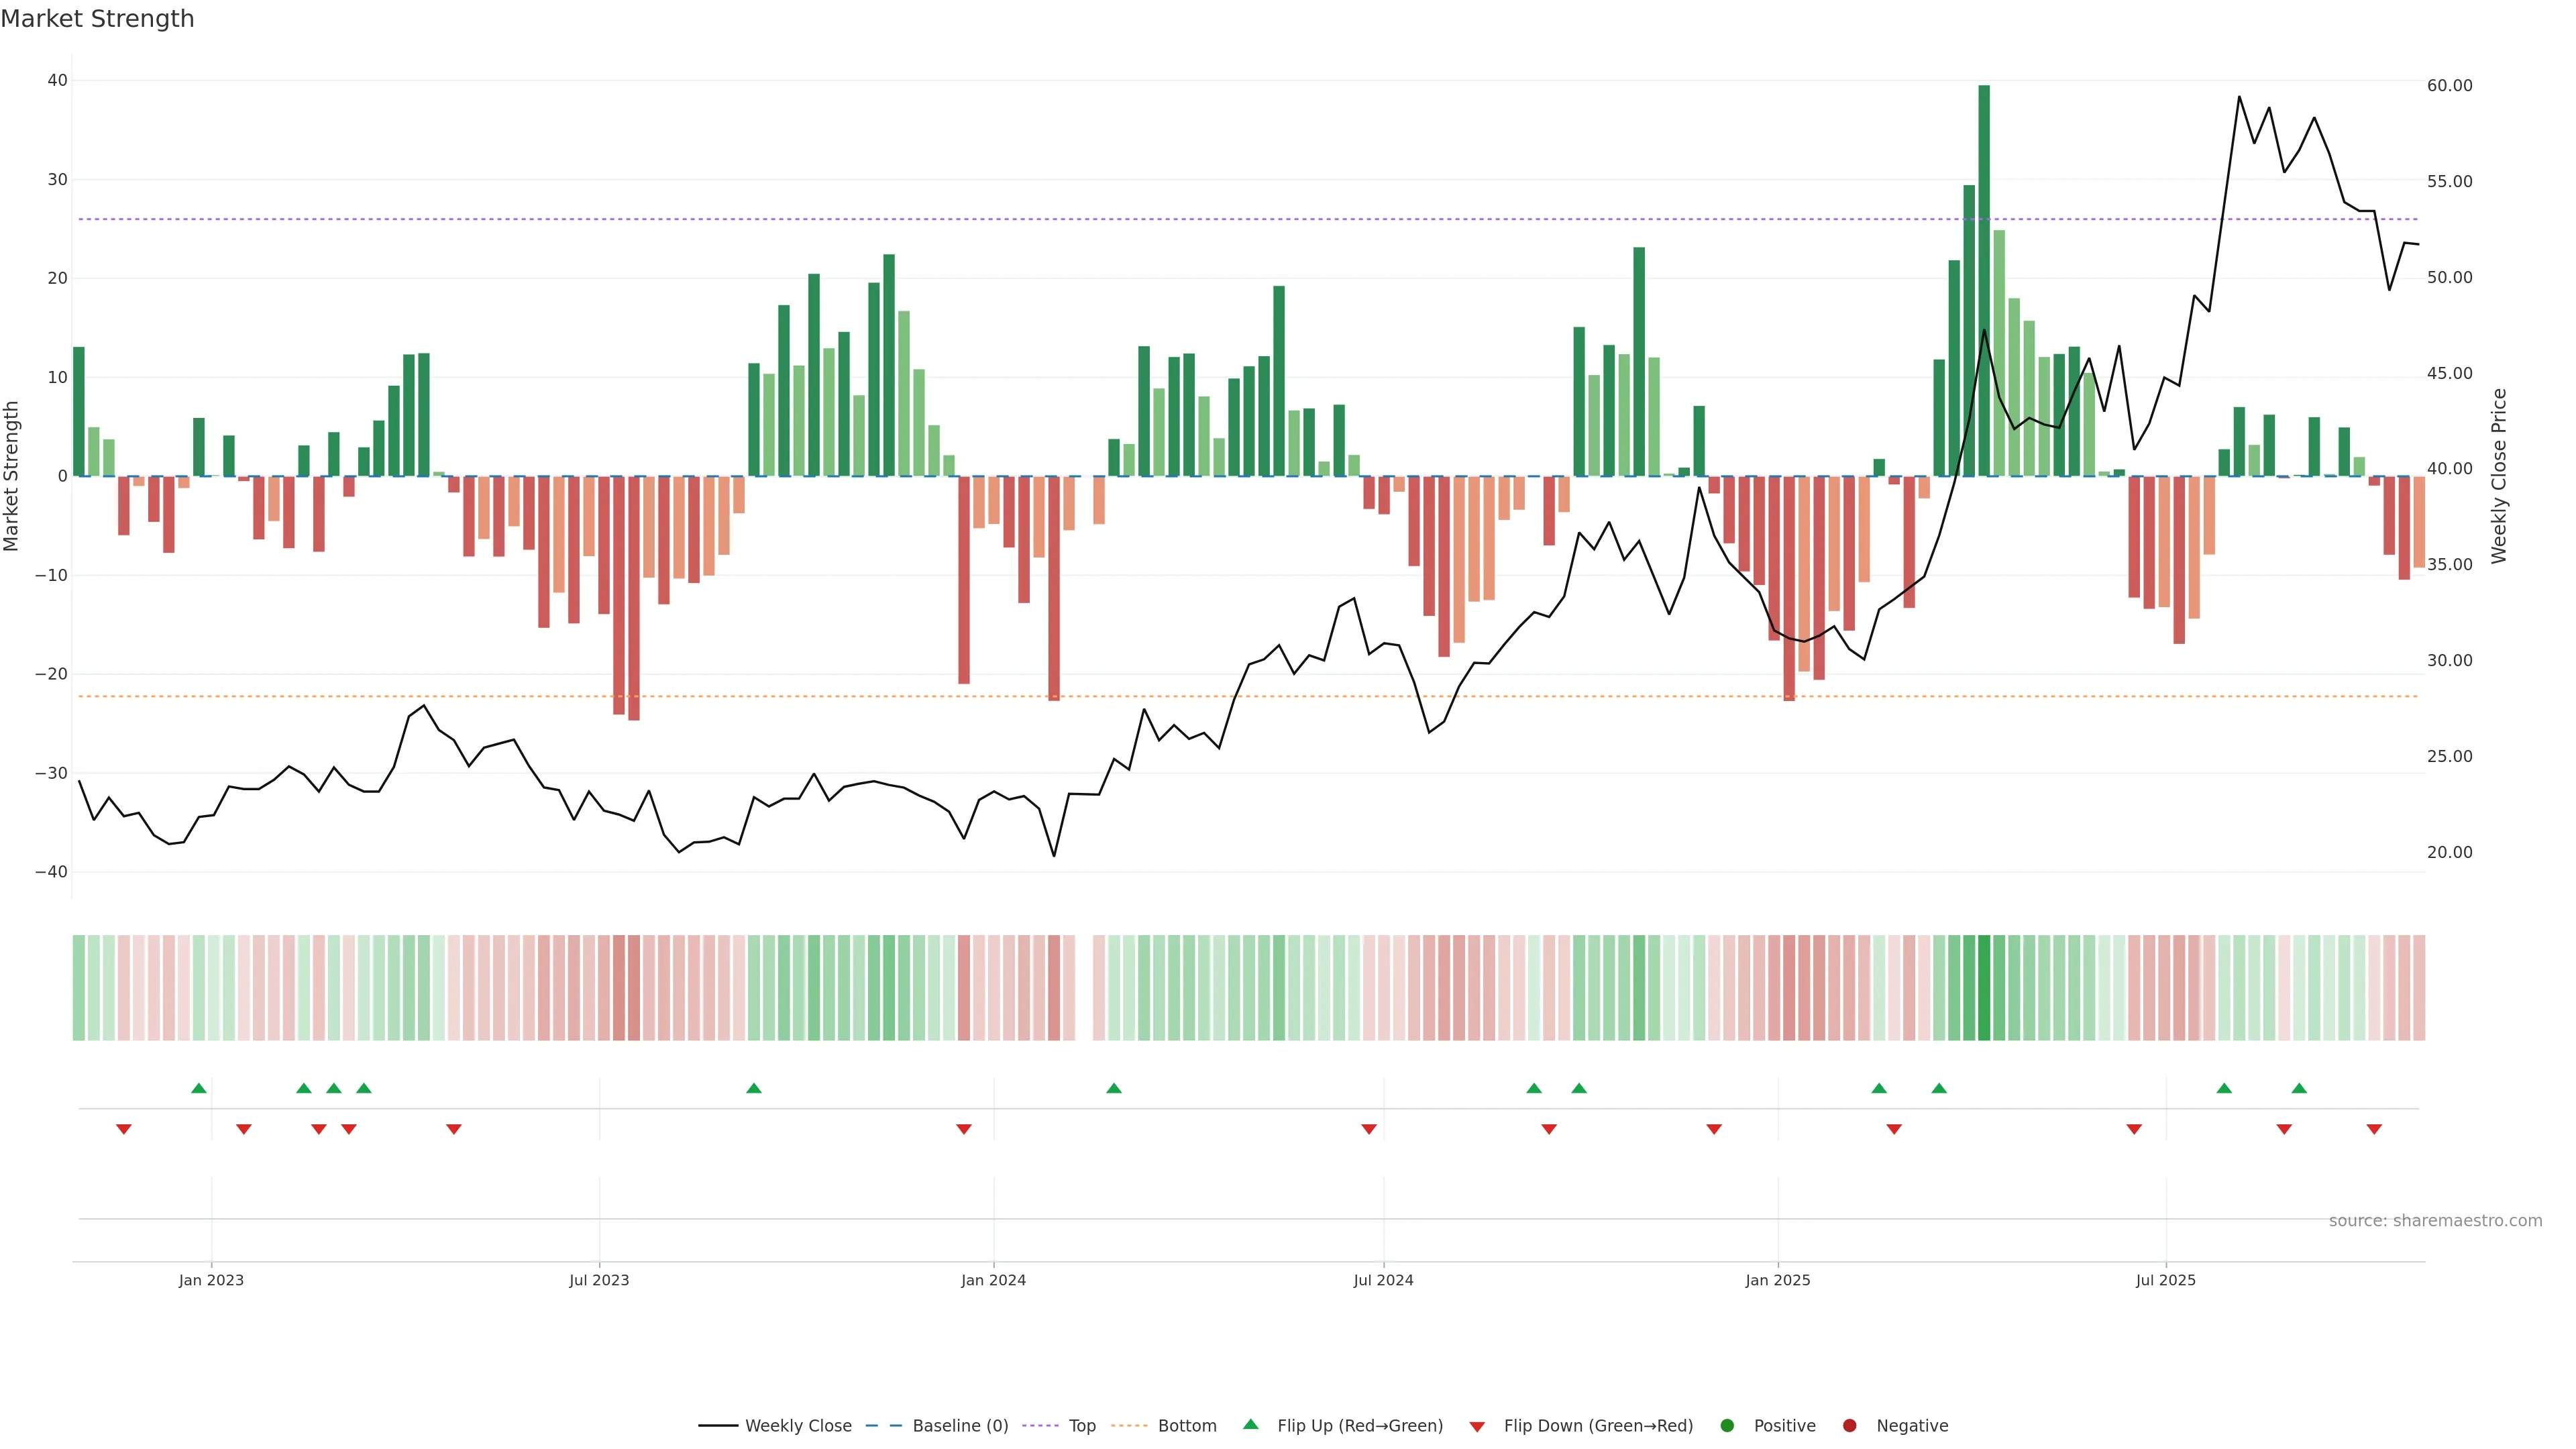Click the Weekly Close legend entry
This screenshot has height=1449, width=2576.
797,1426
